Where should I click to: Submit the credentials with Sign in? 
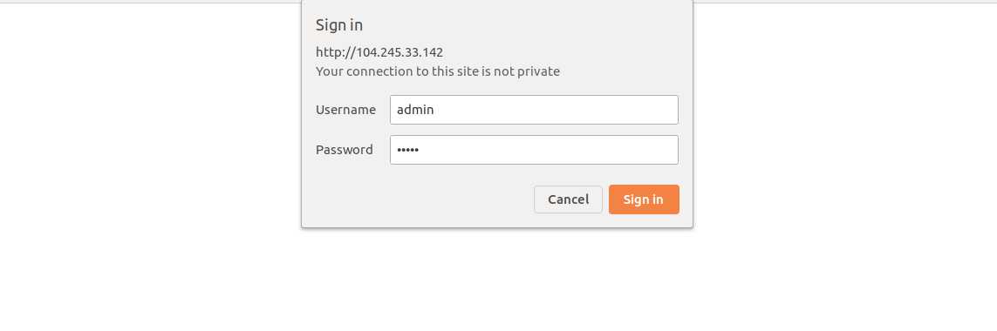pos(644,199)
